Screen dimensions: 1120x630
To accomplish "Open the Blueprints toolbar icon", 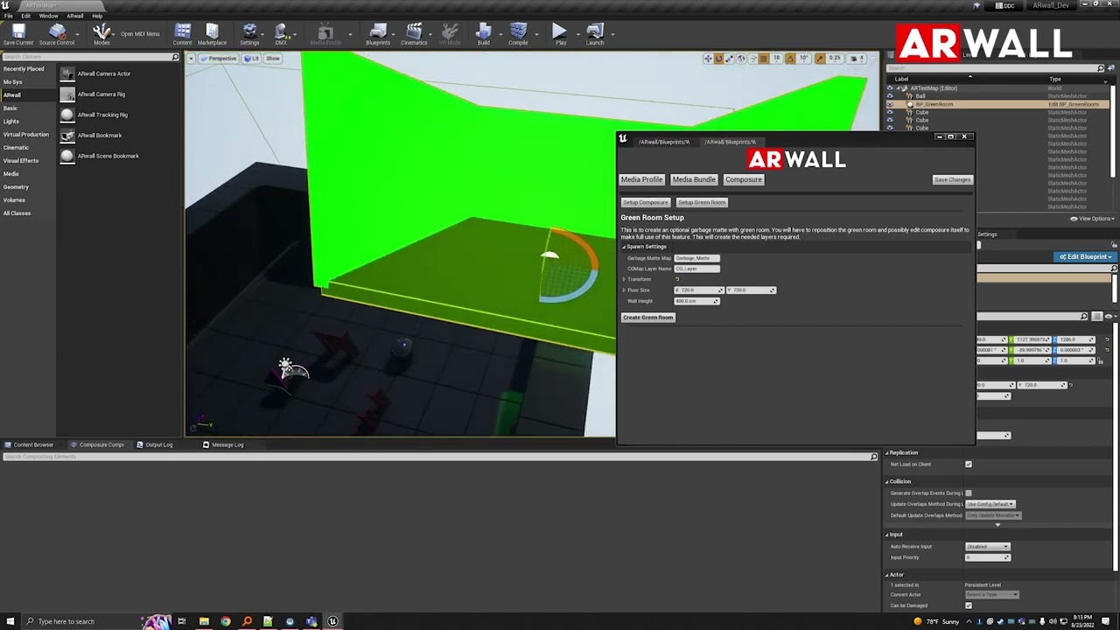I will coord(378,34).
